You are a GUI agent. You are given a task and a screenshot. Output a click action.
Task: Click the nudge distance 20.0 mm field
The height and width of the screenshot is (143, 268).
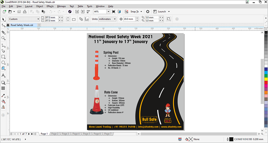[129, 19]
